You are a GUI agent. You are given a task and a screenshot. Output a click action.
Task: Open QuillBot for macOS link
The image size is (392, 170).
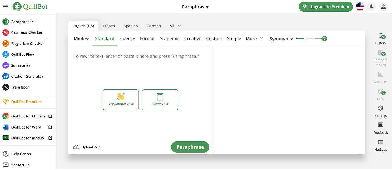coord(28,138)
